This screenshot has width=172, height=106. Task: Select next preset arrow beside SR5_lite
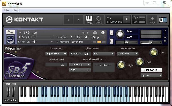pyautogui.click(x=88, y=32)
